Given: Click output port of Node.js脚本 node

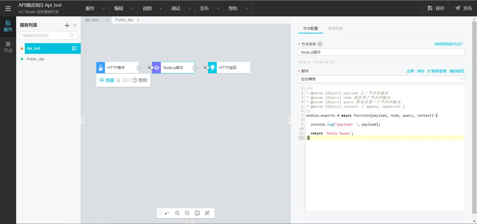Looking at the screenshot, I should [194, 67].
